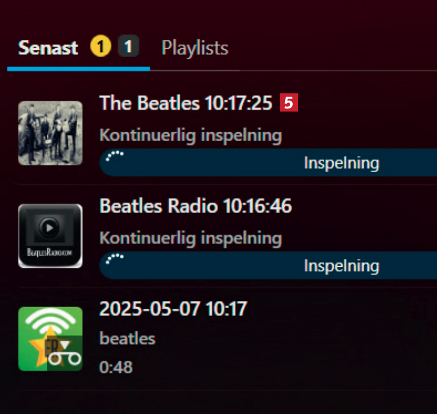Select The Beatles band photo thumbnail
The width and height of the screenshot is (437, 414).
point(50,133)
